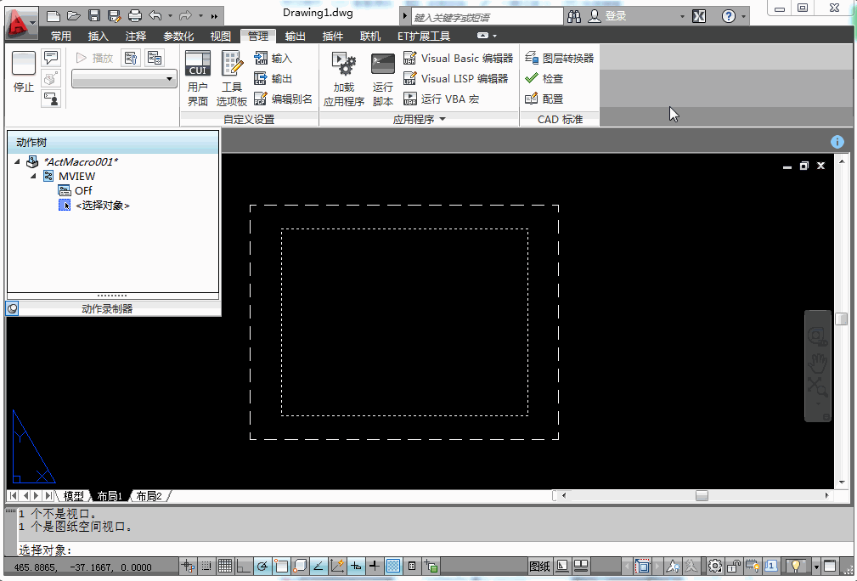Switch to the 布局2 layout tab
This screenshot has height=581, width=857.
[149, 496]
